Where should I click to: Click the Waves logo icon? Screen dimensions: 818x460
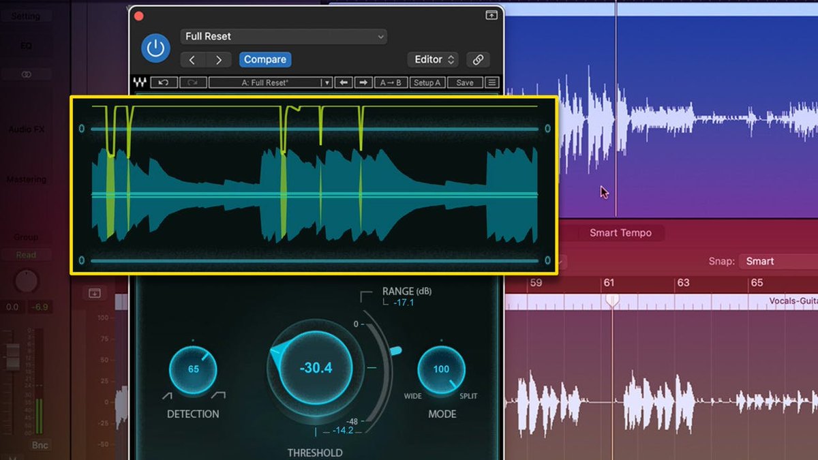[x=140, y=82]
